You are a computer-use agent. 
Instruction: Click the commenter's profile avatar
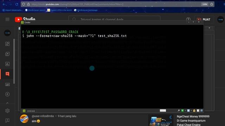[24, 119]
